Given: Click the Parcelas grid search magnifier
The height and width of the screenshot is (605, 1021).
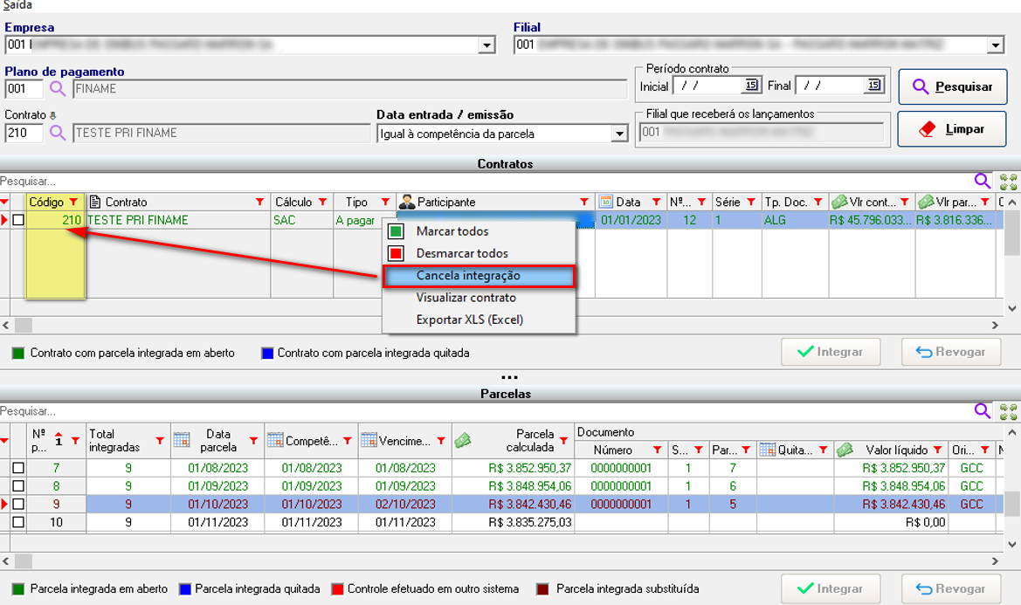Looking at the screenshot, I should click(x=982, y=411).
